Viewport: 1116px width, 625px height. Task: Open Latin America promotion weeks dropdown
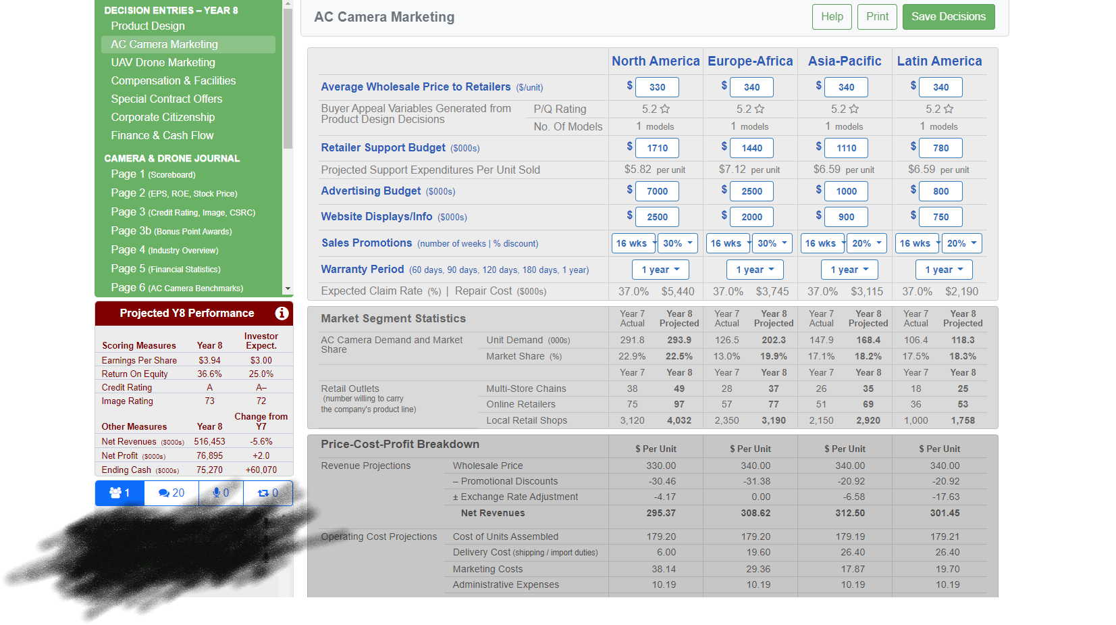tap(918, 243)
